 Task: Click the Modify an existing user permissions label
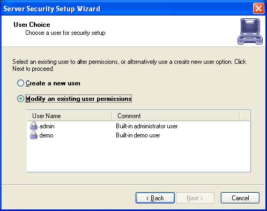click(79, 99)
